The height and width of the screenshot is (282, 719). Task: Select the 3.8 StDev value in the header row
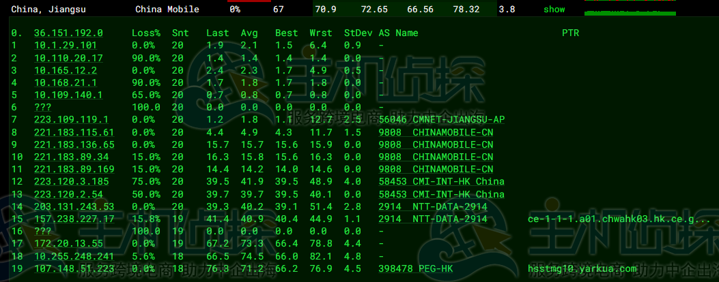click(507, 9)
